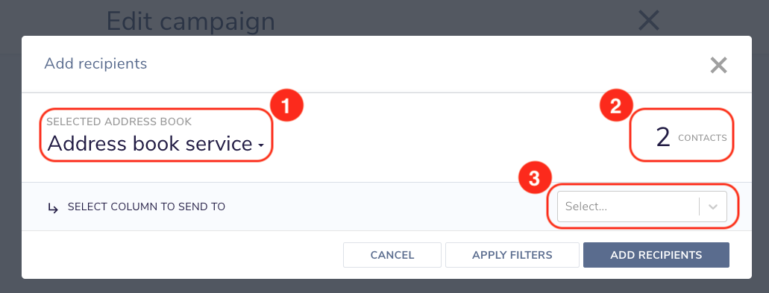Viewport: 769px width, 293px height.
Task: Click the red number 3 badge
Action: 535,180
